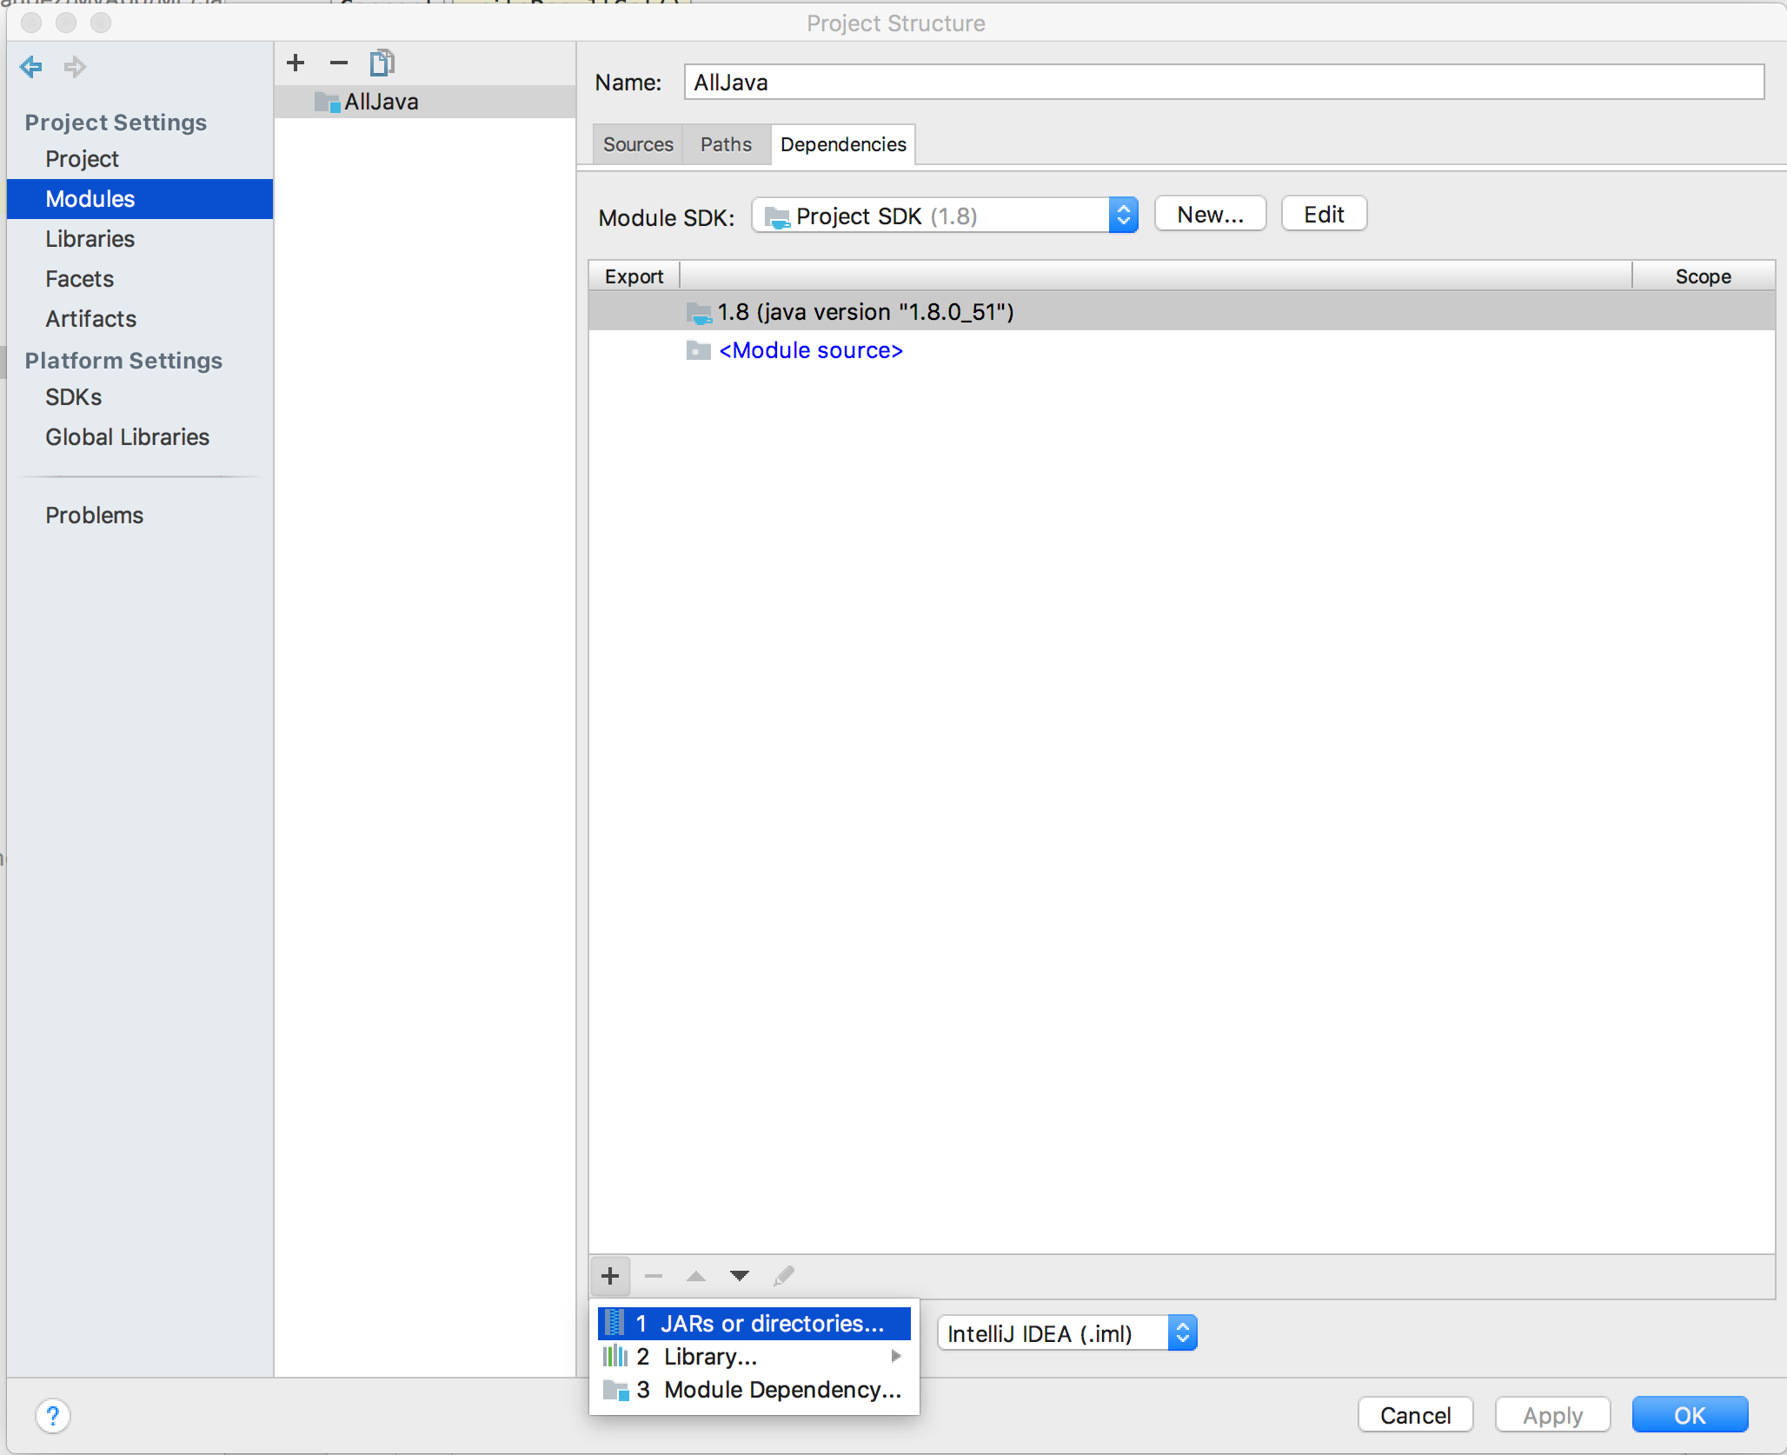This screenshot has height=1455, width=1787.
Task: Choose Library... submenu option
Action: [x=754, y=1357]
